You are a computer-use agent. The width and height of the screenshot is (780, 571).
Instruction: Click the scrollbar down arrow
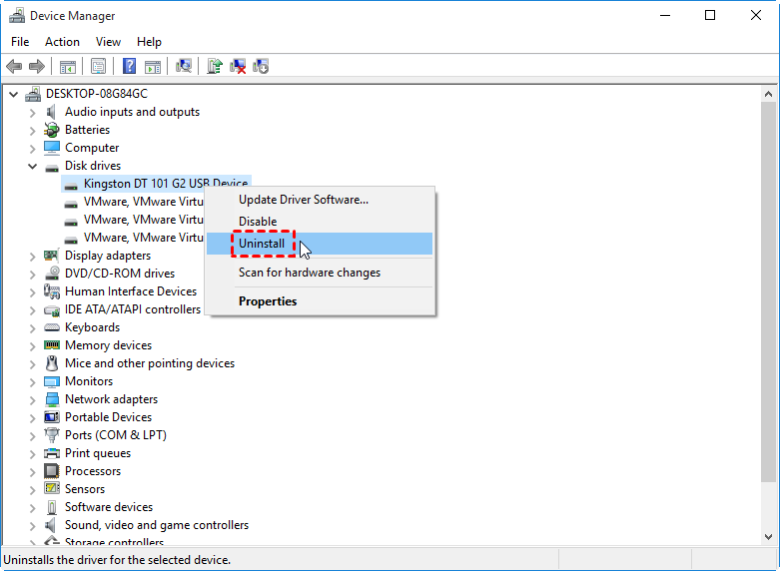point(768,537)
